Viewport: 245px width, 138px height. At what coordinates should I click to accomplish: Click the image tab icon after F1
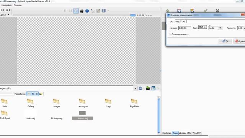41,94
